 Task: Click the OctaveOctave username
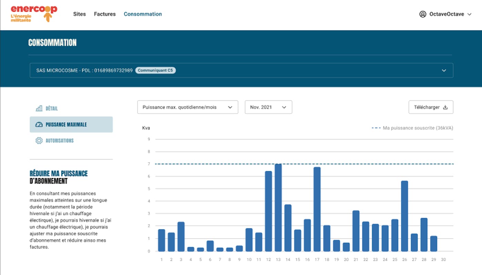pyautogui.click(x=447, y=14)
